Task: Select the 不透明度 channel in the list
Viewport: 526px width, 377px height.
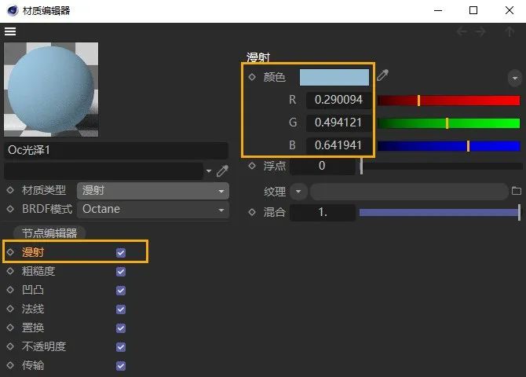Action: tap(44, 346)
